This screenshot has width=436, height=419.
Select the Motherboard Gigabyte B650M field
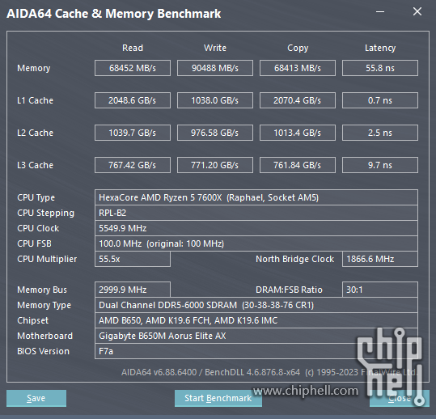pos(256,336)
